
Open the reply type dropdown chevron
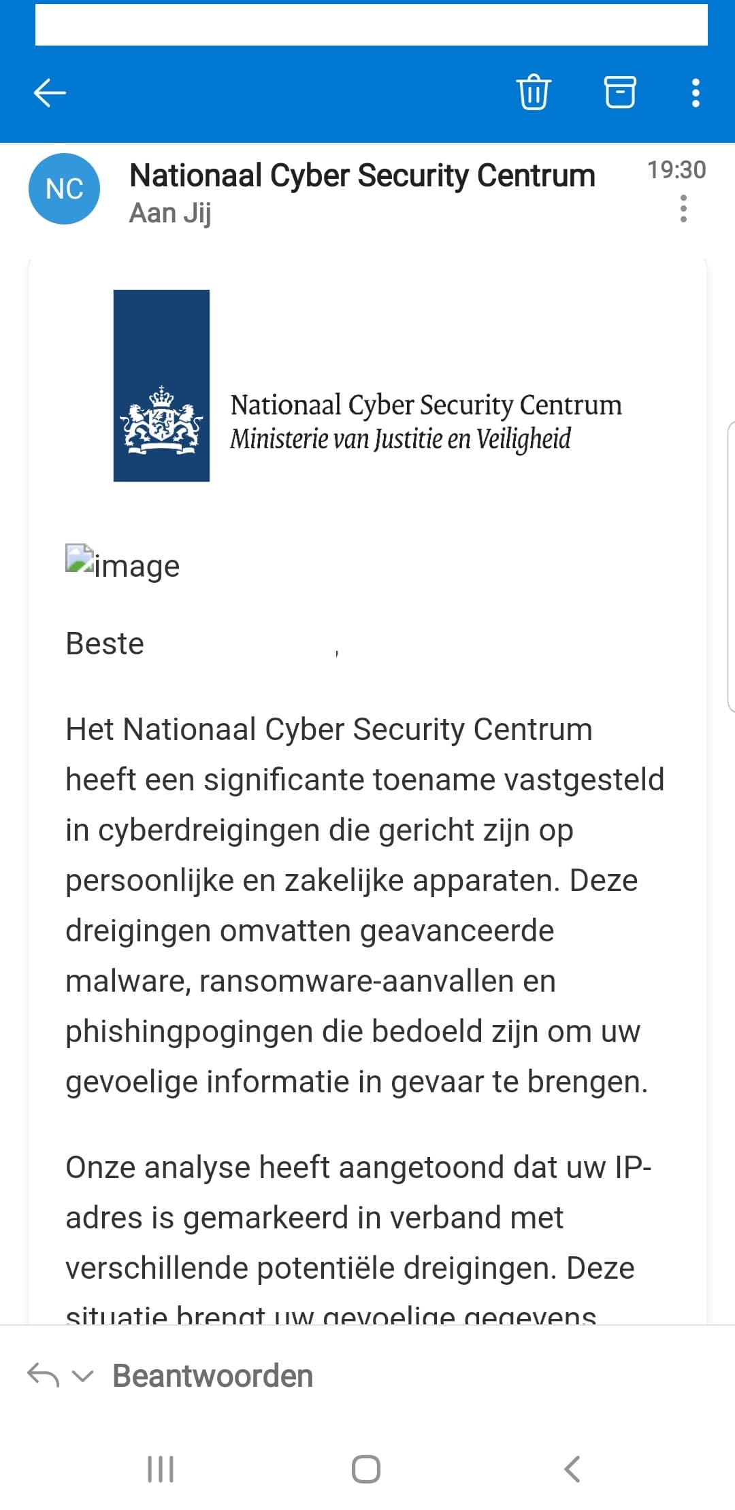point(82,1376)
